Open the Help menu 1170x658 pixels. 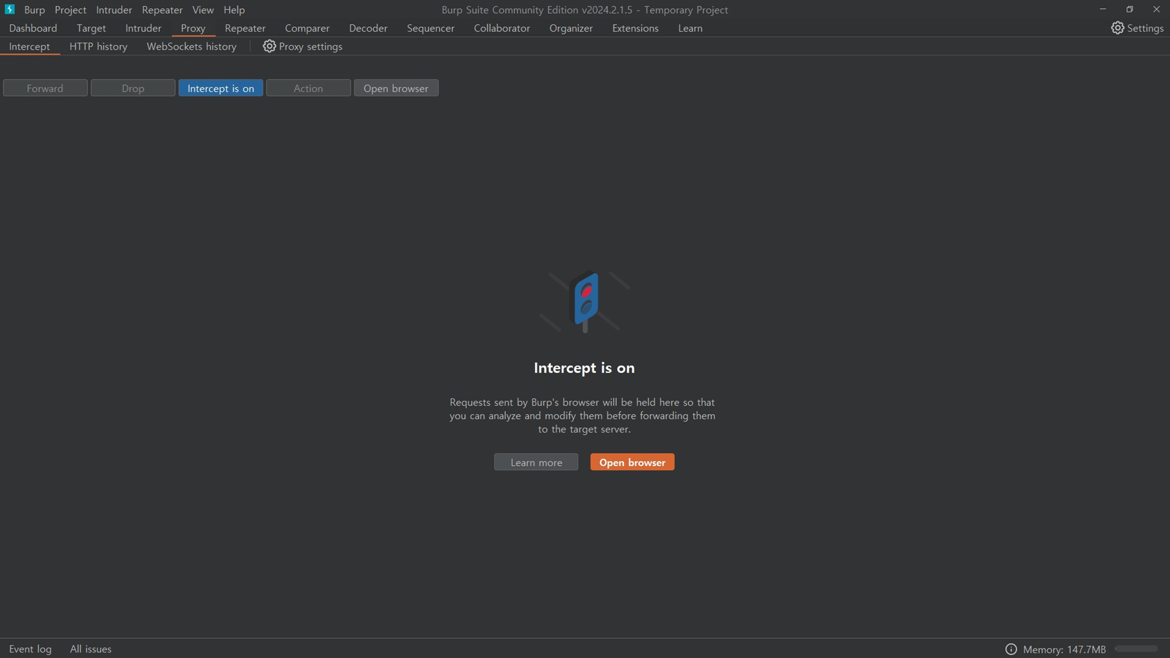234,9
